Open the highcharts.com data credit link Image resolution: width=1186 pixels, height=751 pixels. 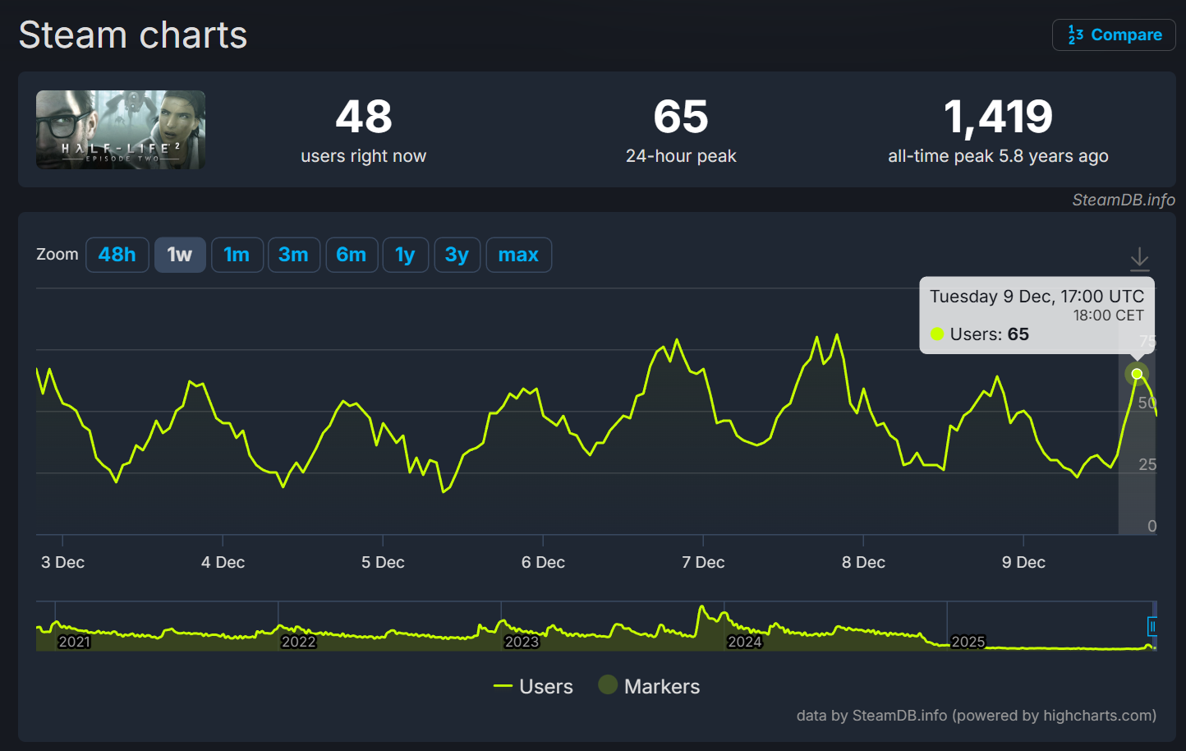tap(977, 716)
